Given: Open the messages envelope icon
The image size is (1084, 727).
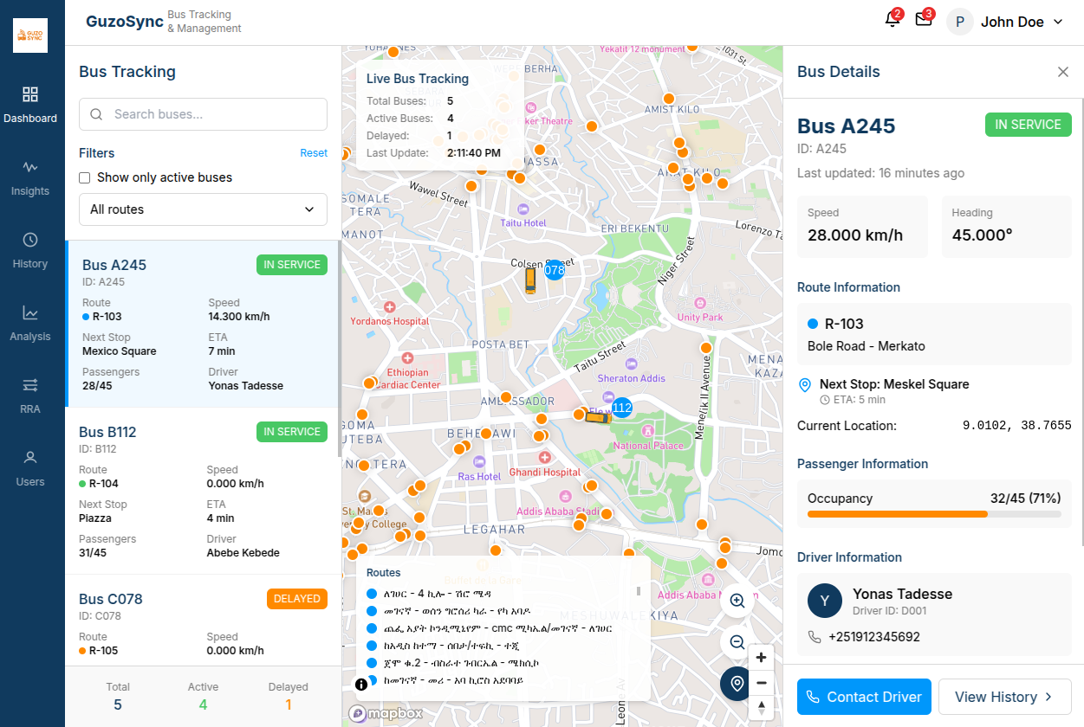Looking at the screenshot, I should 924,21.
